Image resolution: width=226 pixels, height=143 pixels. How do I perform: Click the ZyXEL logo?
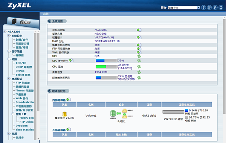[x=19, y=6]
